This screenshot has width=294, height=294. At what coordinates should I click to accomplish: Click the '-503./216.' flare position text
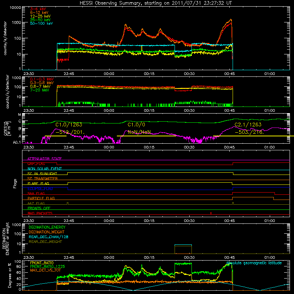click(249, 132)
